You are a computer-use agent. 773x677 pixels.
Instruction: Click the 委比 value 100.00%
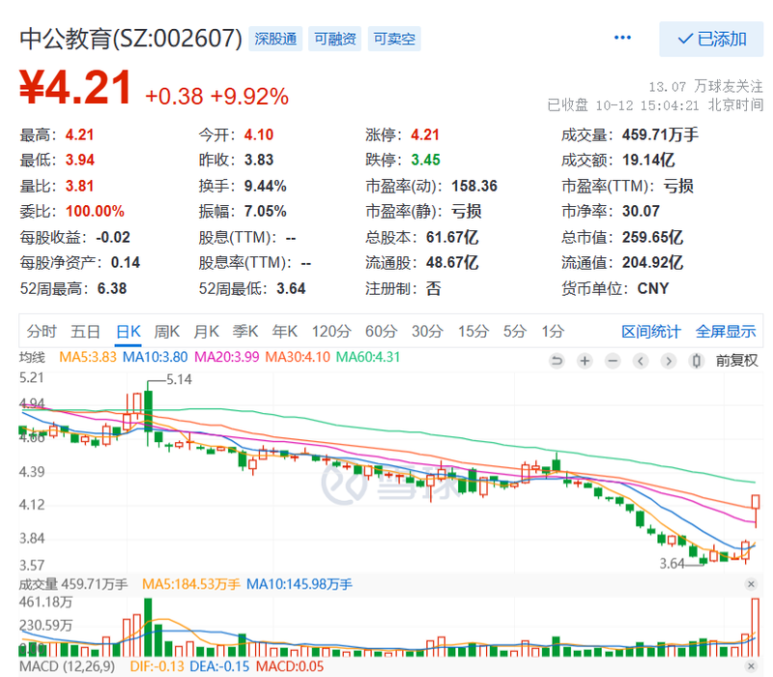(95, 211)
